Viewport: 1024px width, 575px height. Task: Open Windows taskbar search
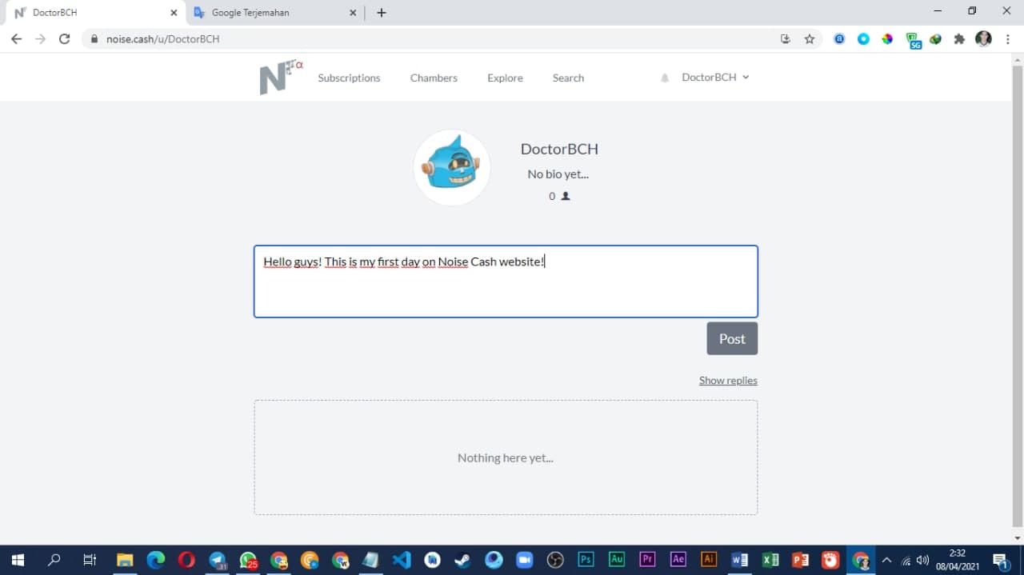point(54,560)
